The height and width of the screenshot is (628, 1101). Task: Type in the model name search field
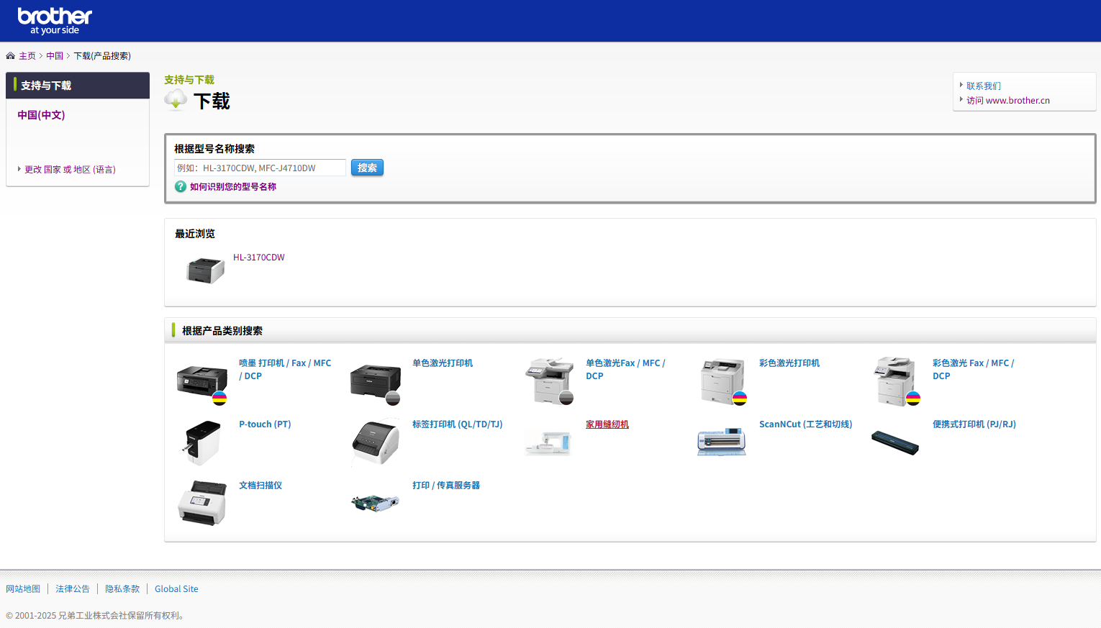tap(260, 168)
